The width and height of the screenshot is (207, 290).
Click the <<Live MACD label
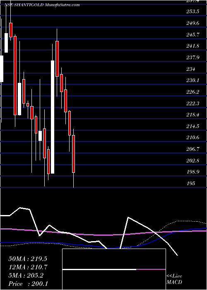tap(174, 279)
